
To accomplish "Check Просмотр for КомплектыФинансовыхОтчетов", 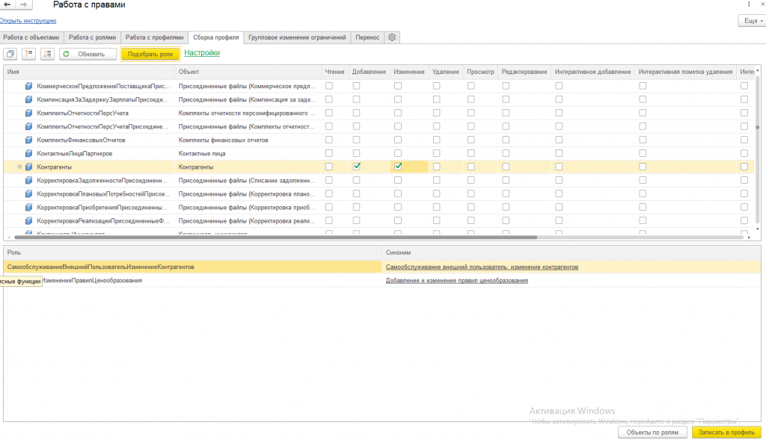I will coord(471,140).
